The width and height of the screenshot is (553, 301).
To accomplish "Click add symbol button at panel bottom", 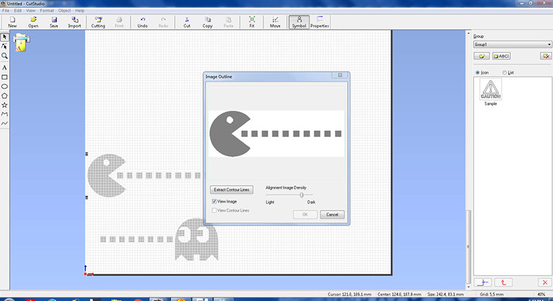I will point(482,282).
